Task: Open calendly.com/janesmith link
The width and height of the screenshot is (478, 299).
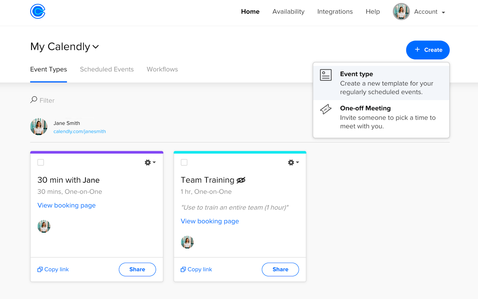Action: (x=79, y=131)
